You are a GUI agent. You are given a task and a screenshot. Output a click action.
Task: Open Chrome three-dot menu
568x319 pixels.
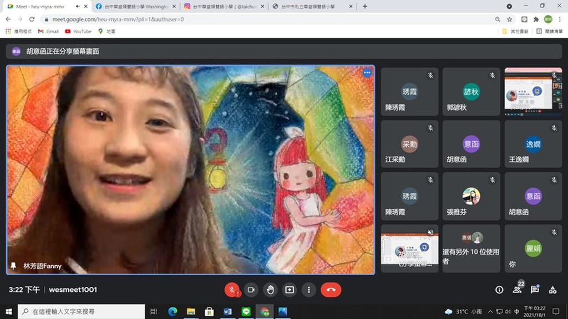pyautogui.click(x=560, y=19)
